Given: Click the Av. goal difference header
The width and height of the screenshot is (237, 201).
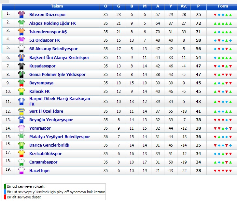Looking at the screenshot, I should pos(184,6).
